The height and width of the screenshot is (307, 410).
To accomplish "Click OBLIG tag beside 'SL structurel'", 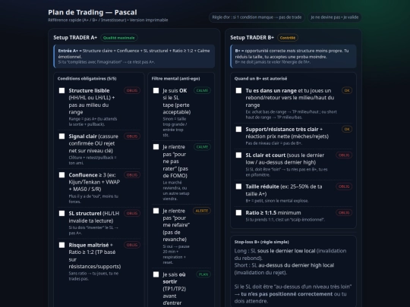I will (x=132, y=213).
